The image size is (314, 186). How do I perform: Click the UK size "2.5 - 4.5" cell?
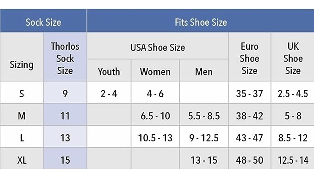pos(293,94)
